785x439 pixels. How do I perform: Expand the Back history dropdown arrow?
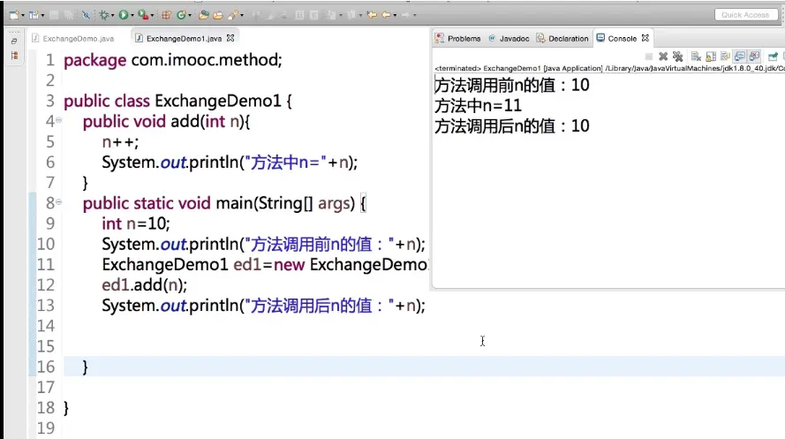[x=395, y=16]
